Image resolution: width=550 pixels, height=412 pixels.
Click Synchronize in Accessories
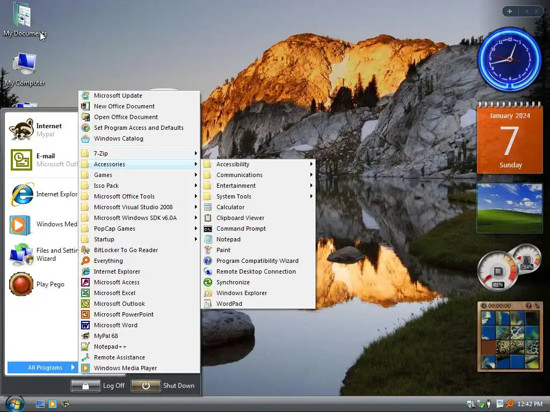(x=258, y=282)
